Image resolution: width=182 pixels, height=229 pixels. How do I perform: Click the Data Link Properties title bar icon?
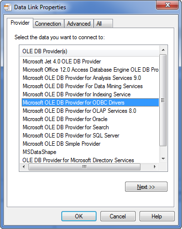pos(7,7)
